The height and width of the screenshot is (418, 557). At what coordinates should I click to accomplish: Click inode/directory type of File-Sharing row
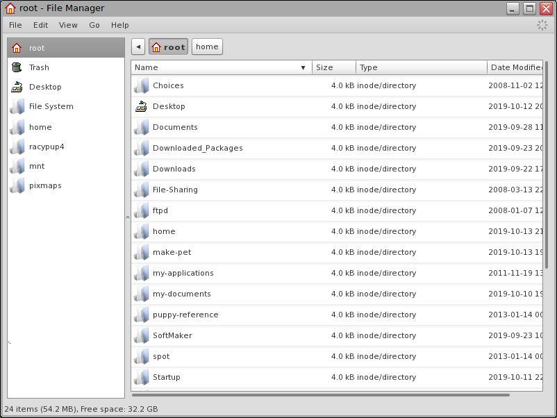[386, 190]
